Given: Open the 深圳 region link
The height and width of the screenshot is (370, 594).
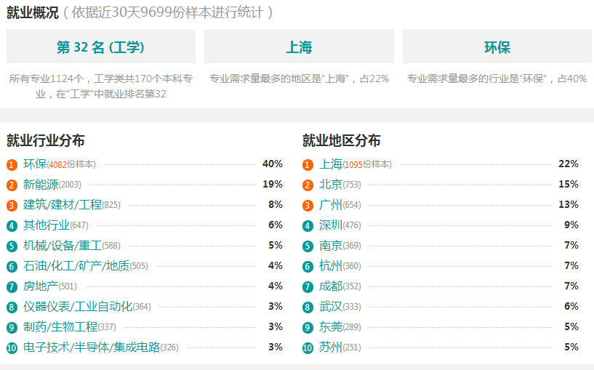Looking at the screenshot, I should coord(331,225).
